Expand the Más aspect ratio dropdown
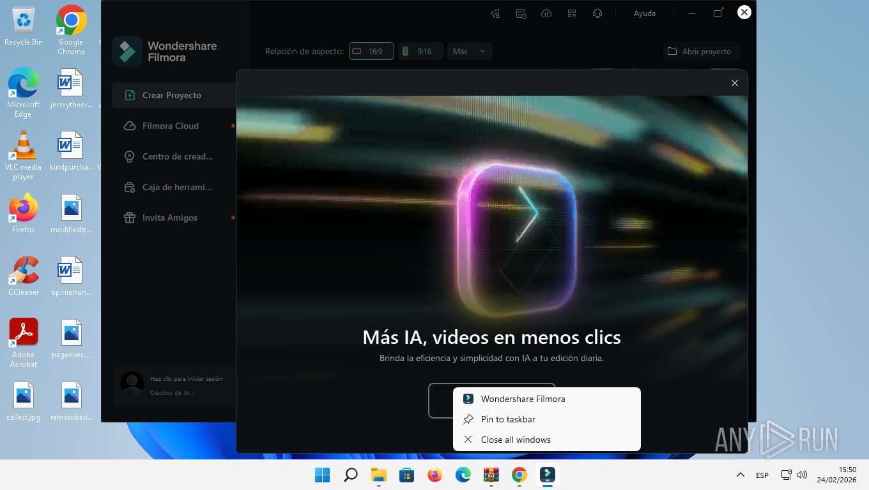Screen dimensions: 869x490 (470, 51)
